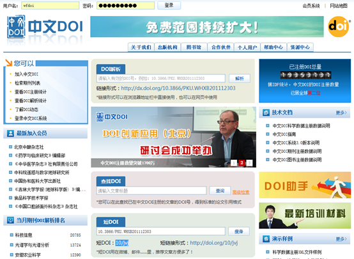The image size is (354, 259).
Task: Click the 技术文档 section icon
Action: (266, 113)
